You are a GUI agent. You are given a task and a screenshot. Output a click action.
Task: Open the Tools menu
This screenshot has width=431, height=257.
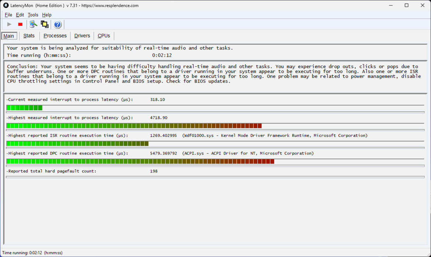33,15
